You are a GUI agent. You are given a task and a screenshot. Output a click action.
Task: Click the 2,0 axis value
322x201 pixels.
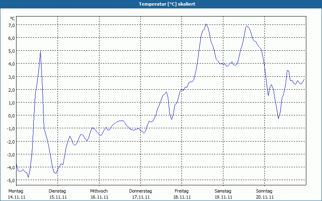[12, 90]
